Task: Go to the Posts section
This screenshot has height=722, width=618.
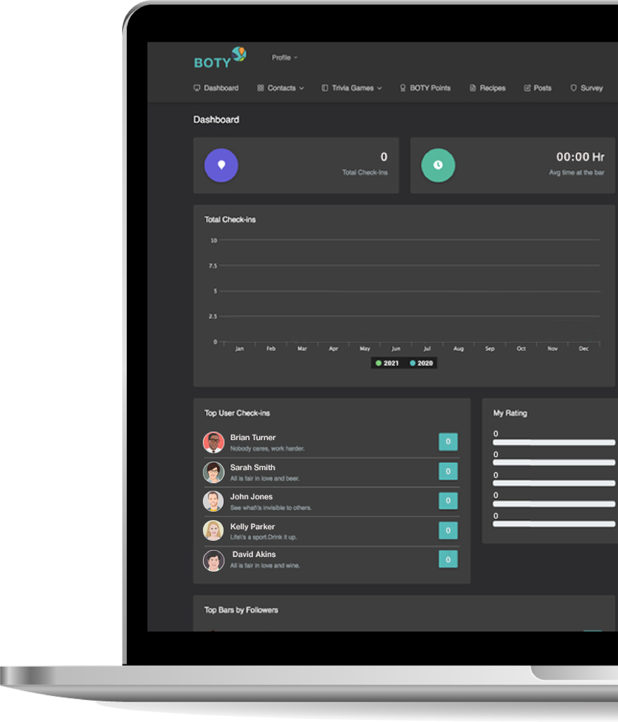Action: coord(542,88)
